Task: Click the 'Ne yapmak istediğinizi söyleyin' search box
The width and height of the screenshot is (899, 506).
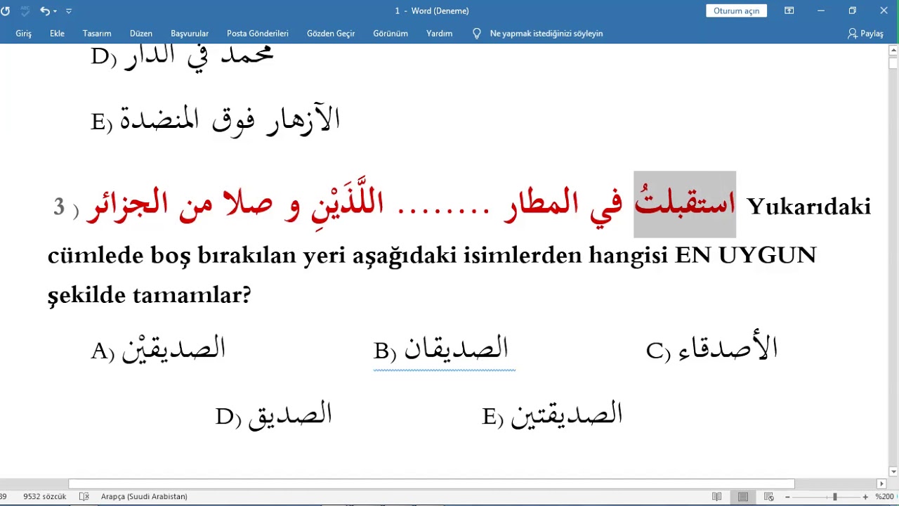Action: [x=546, y=34]
